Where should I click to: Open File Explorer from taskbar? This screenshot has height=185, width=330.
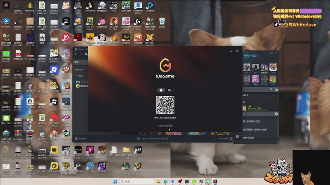158,181
